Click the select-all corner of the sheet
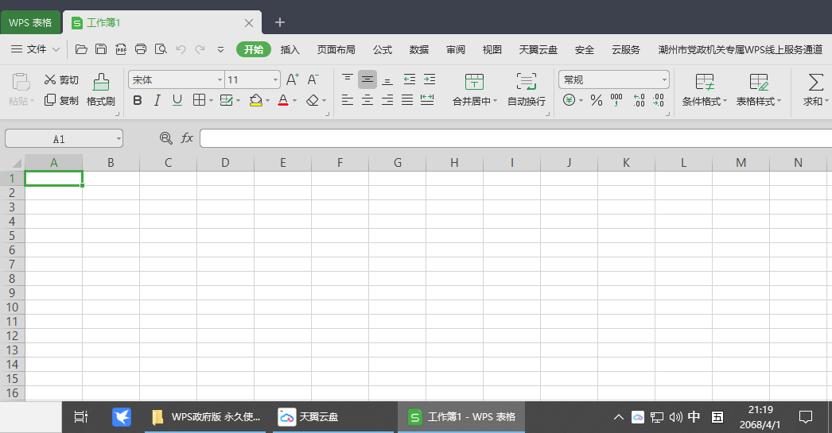The width and height of the screenshot is (832, 433). [13, 163]
